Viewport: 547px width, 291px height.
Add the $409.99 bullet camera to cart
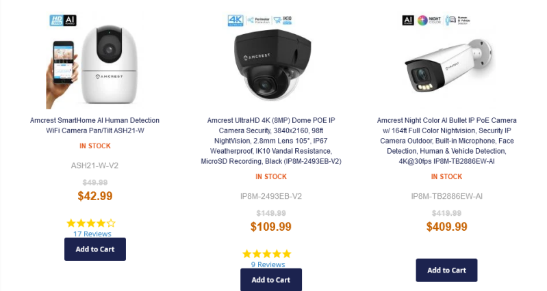tap(446, 270)
